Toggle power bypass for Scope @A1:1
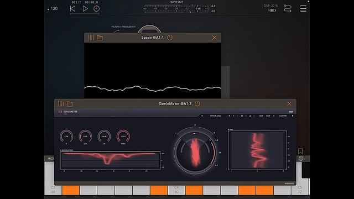 click(x=170, y=38)
